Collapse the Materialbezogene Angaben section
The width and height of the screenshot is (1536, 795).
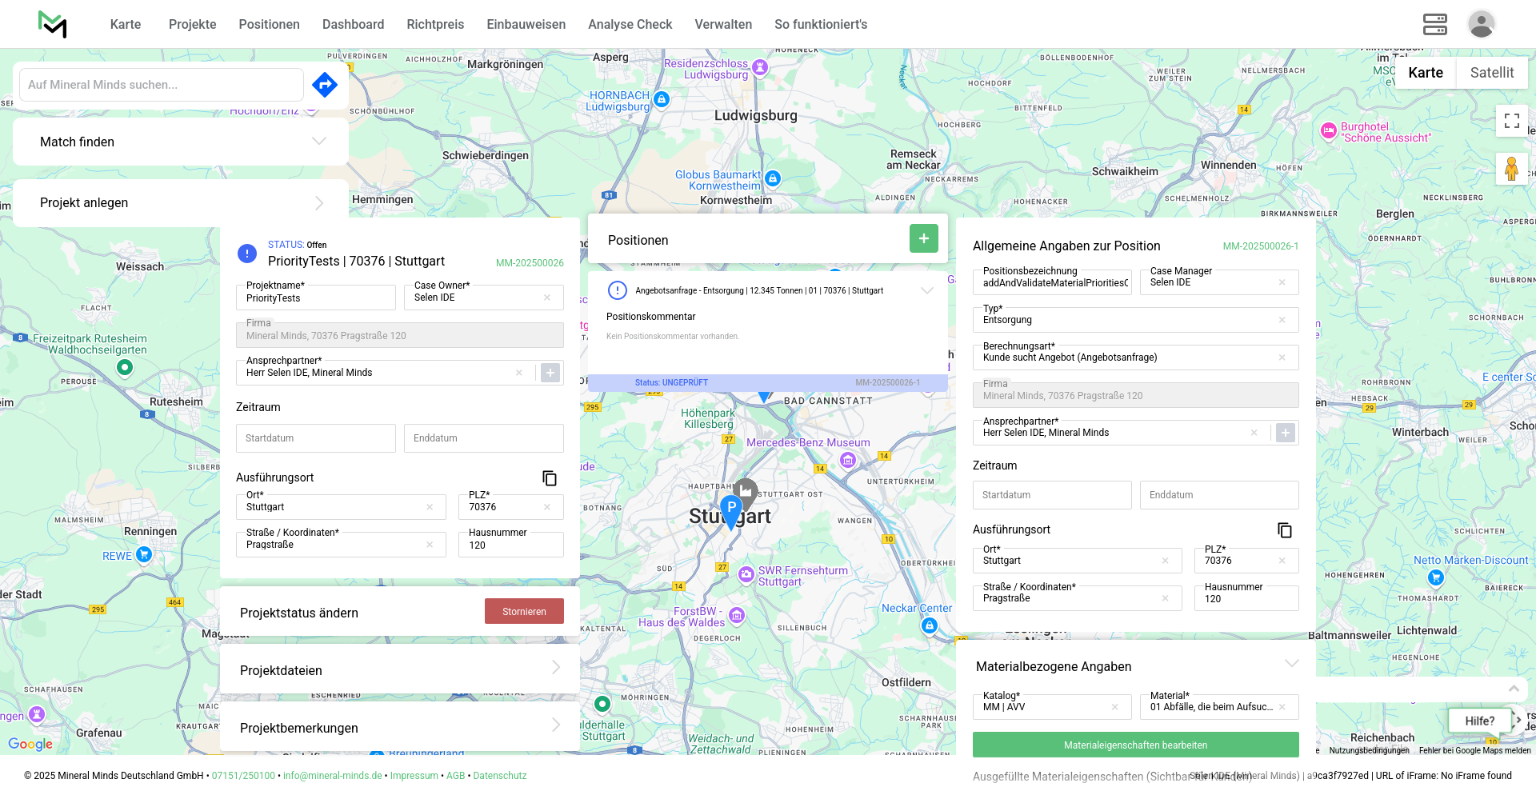1291,664
